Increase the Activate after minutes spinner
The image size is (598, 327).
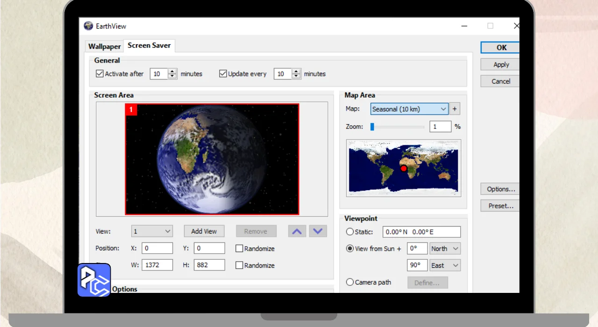tap(172, 71)
